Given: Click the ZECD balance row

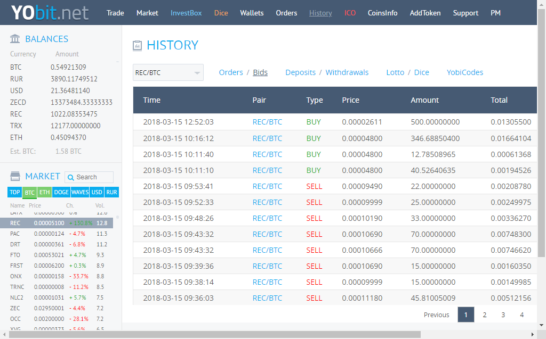Looking at the screenshot, I should pyautogui.click(x=61, y=102).
